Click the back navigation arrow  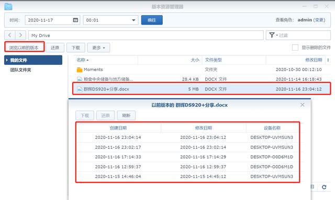pyautogui.click(x=10, y=35)
